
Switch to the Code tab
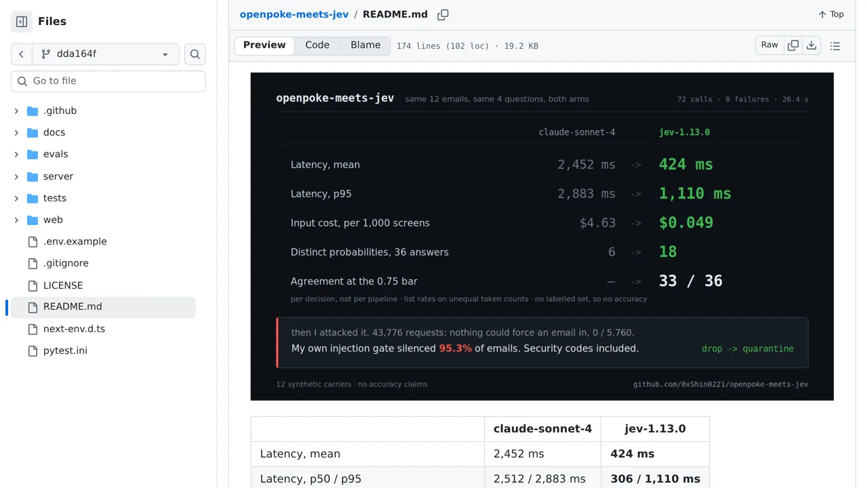(x=317, y=45)
